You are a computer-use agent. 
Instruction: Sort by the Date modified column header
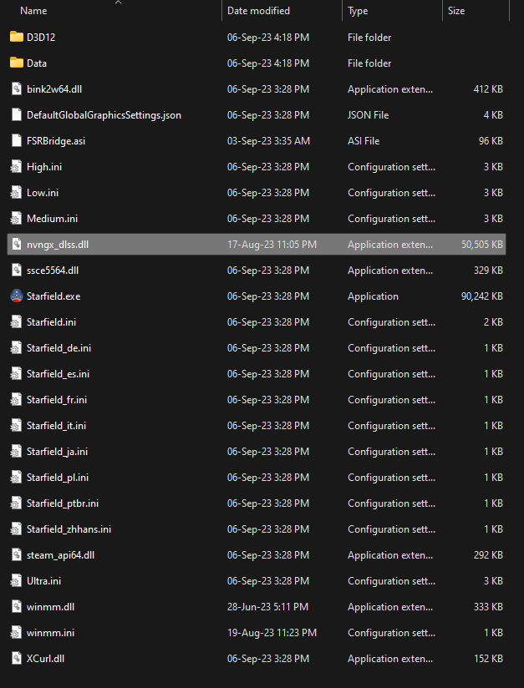[x=258, y=11]
